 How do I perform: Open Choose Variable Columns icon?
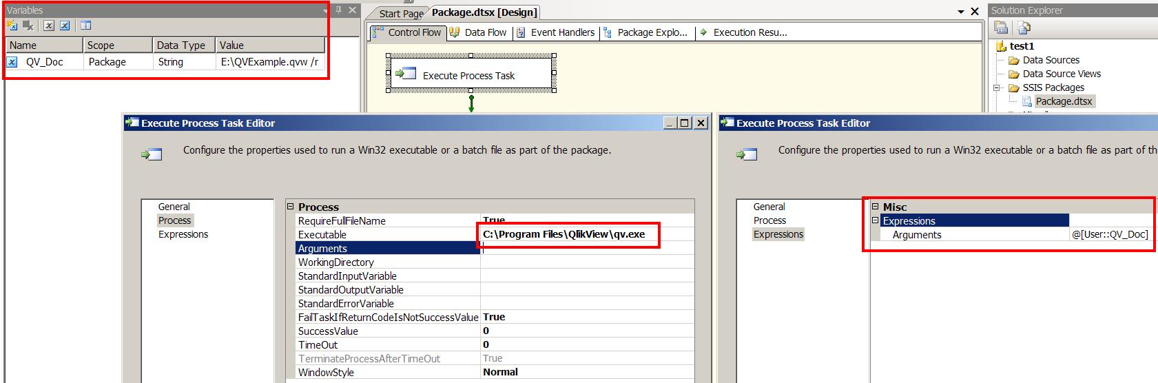click(86, 25)
